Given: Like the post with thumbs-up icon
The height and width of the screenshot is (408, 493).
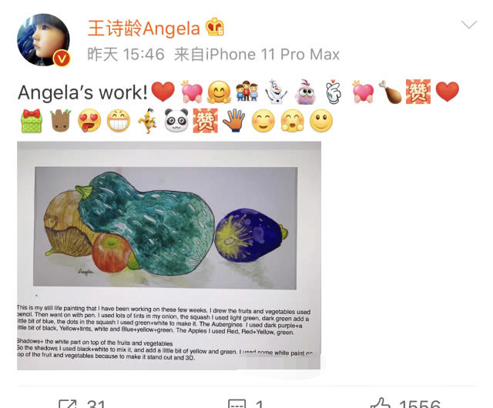Looking at the screenshot, I should 381,403.
